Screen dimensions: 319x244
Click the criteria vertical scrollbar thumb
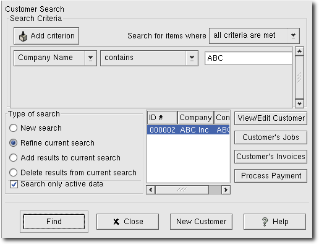click(x=299, y=77)
